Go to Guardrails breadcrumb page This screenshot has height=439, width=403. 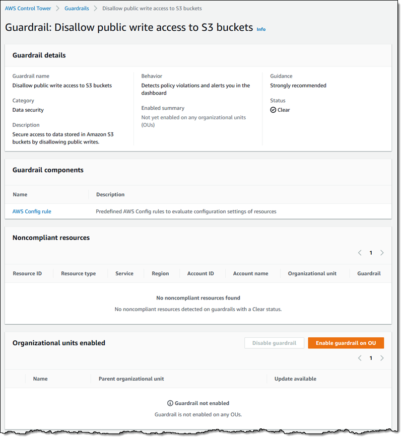77,9
